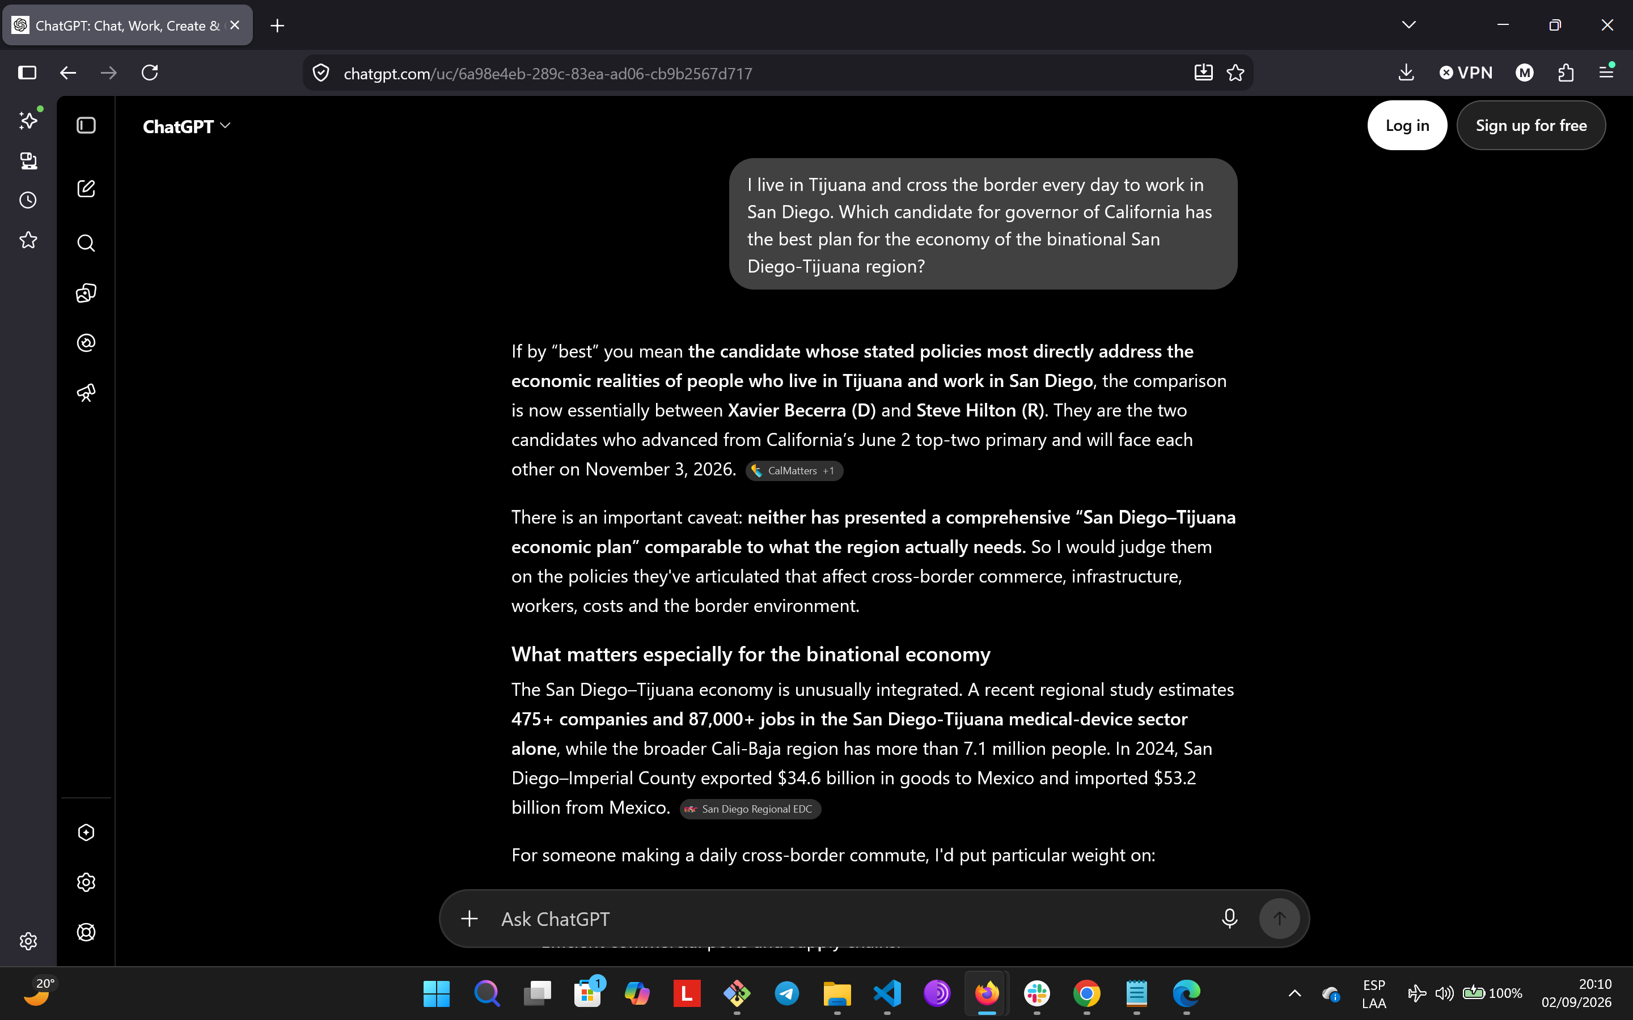Show hidden system tray icons

coord(1295,994)
